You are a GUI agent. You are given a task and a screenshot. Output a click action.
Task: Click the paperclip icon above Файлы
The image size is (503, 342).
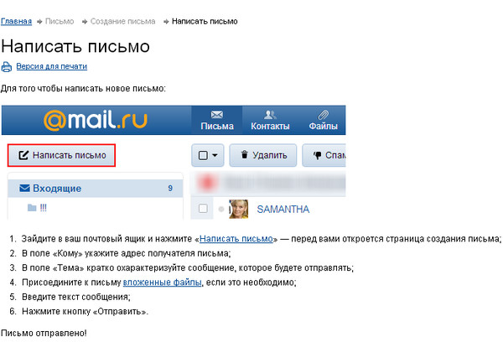pyautogui.click(x=323, y=115)
